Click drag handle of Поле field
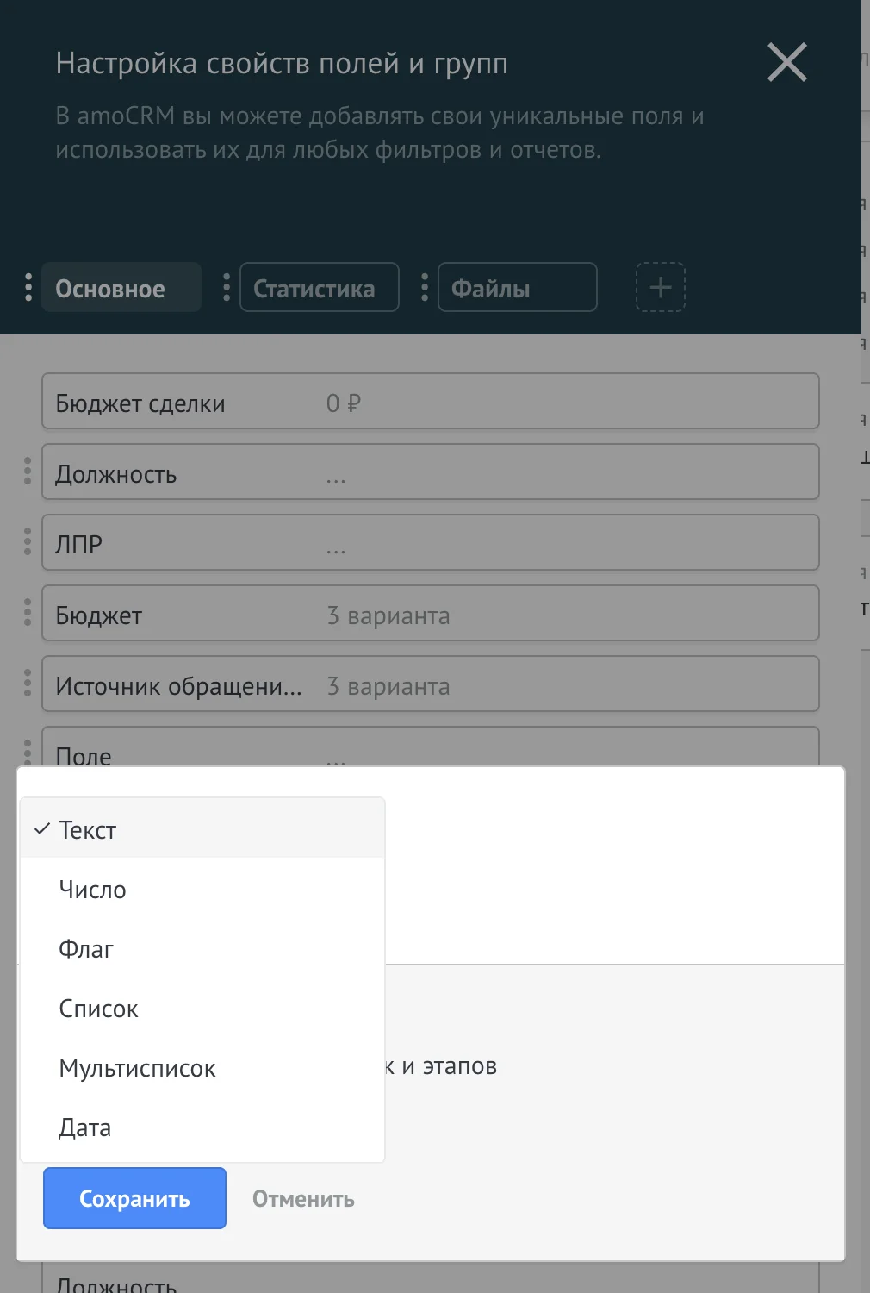The width and height of the screenshot is (870, 1293). pos(28,752)
